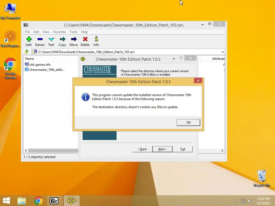The width and height of the screenshot is (275, 206).
Task: Click the taskbar clock showing 12:43 PM
Action: pos(263,201)
